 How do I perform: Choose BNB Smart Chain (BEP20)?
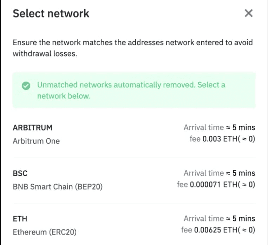(x=58, y=187)
